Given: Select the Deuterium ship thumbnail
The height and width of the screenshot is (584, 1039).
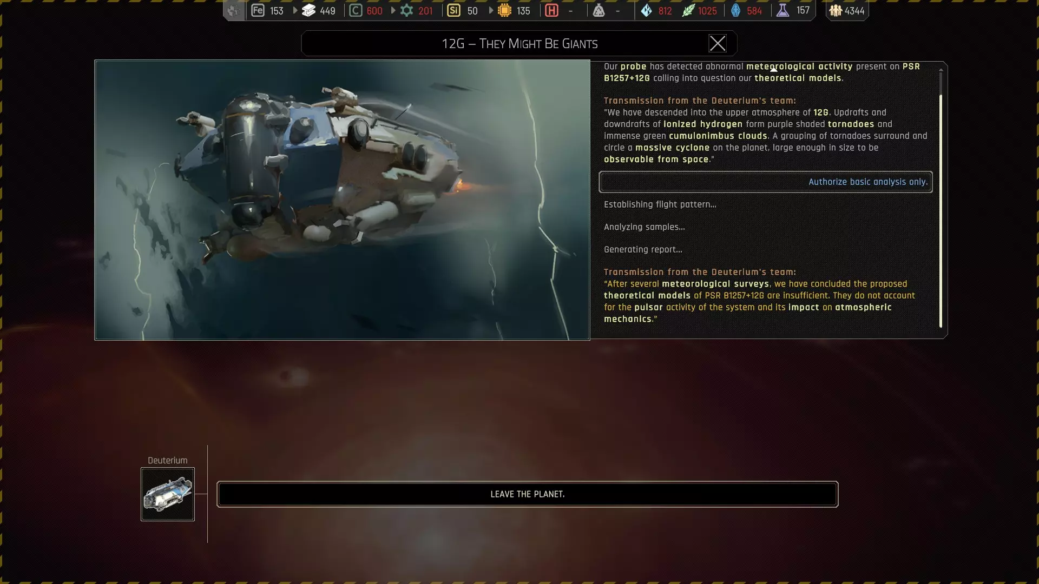Looking at the screenshot, I should click(168, 494).
